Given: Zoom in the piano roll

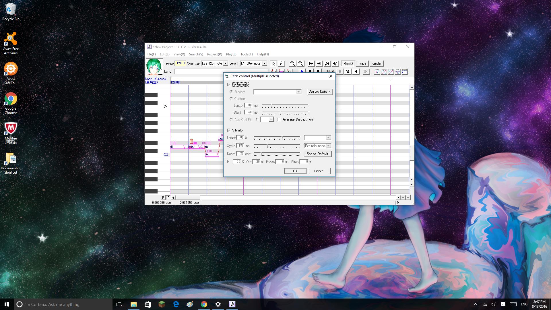Looking at the screenshot, I should (292, 63).
